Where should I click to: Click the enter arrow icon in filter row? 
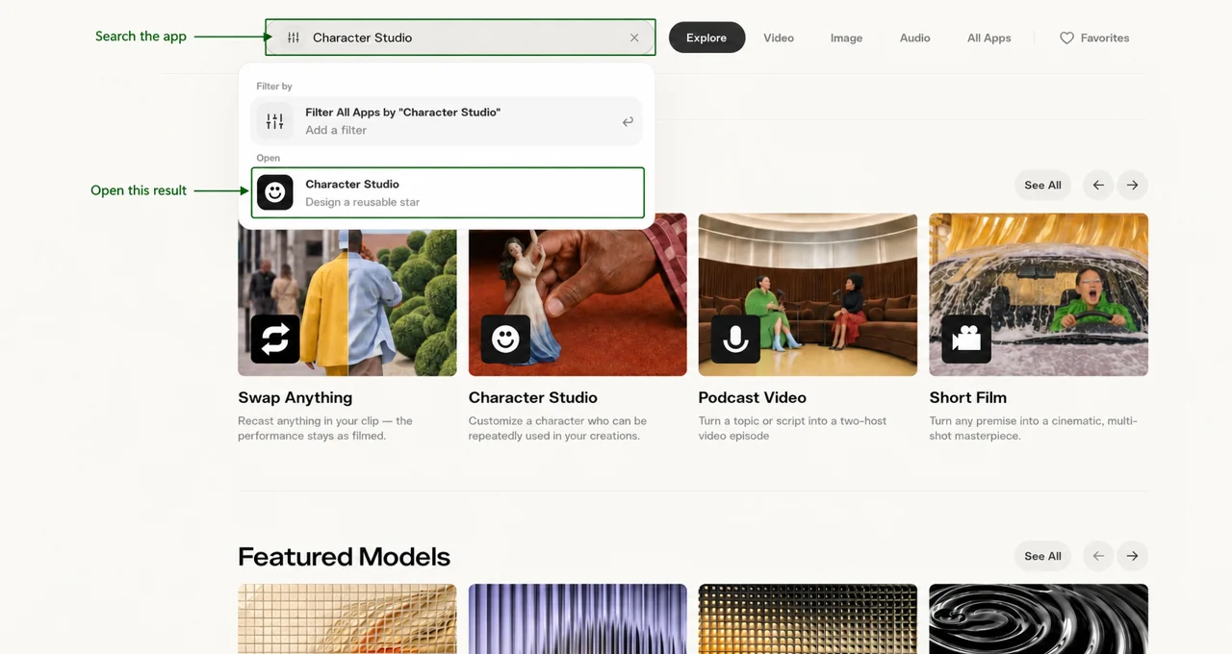click(x=628, y=121)
